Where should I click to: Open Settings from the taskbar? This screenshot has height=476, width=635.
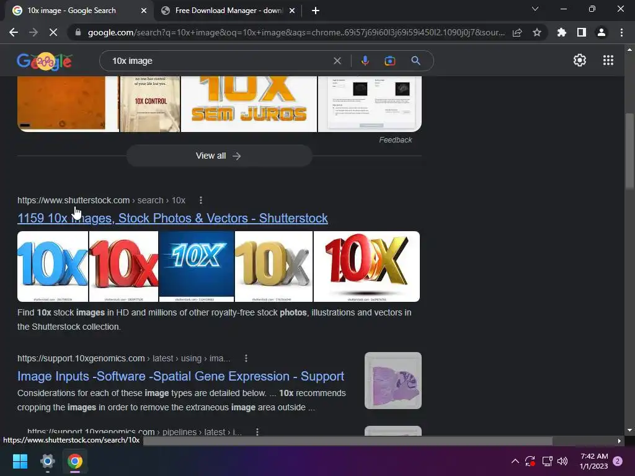[x=47, y=461]
